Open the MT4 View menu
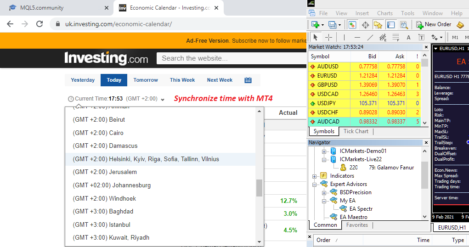The height and width of the screenshot is (247, 469). click(341, 13)
